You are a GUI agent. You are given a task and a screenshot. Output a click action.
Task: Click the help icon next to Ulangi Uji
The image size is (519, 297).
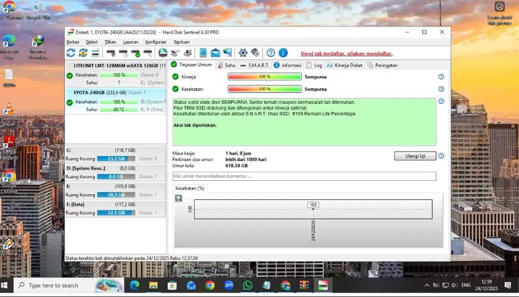pos(441,156)
